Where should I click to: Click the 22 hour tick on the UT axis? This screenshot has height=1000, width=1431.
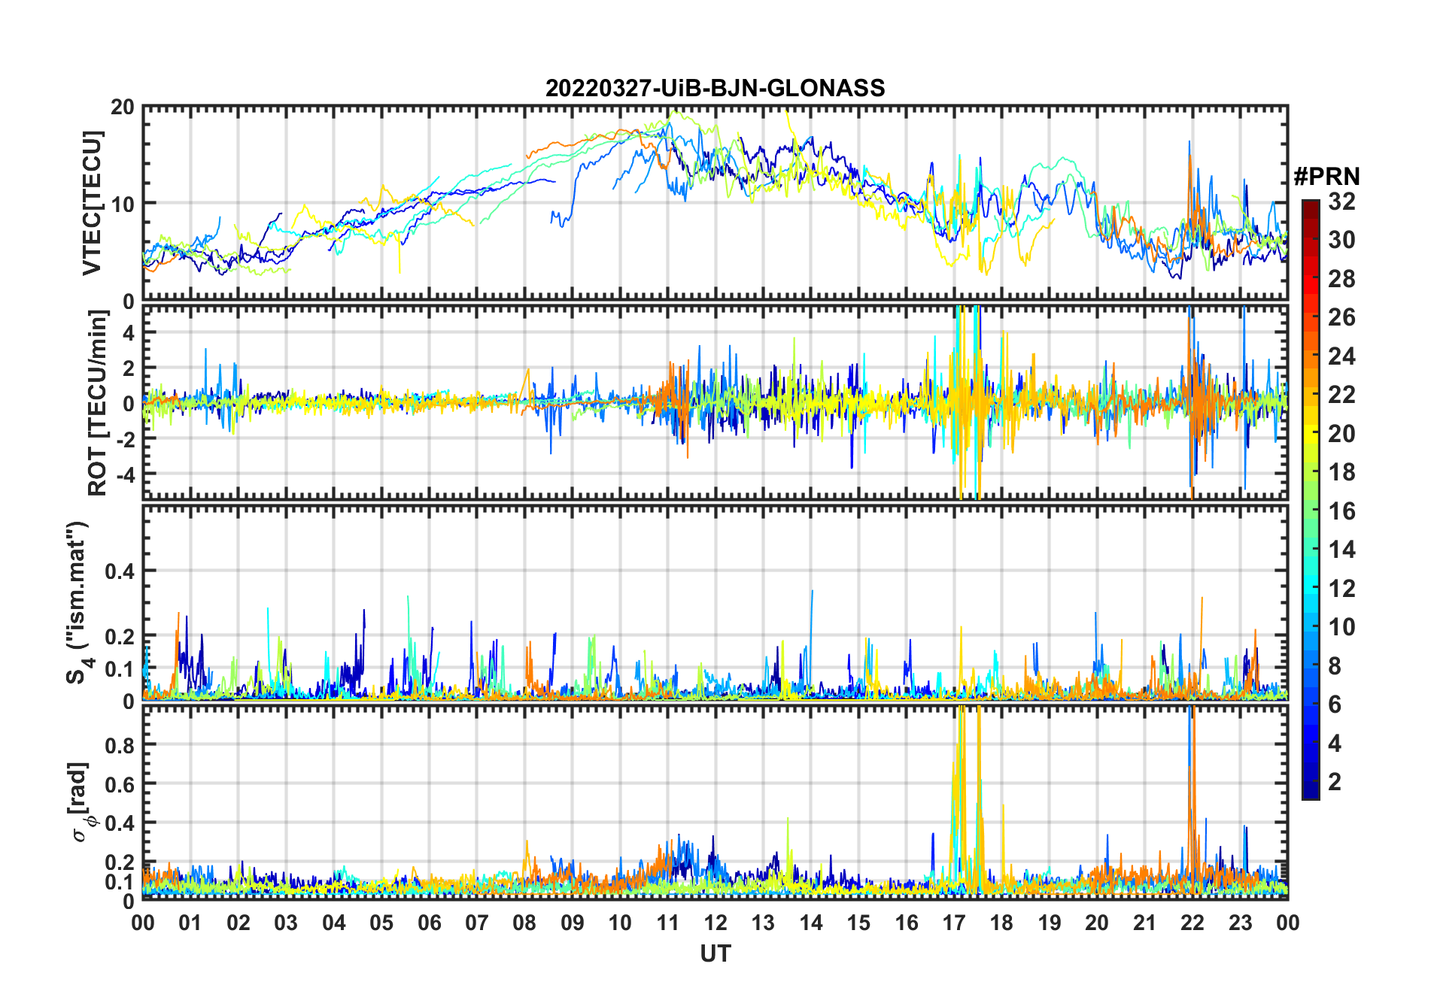pyautogui.click(x=1192, y=923)
